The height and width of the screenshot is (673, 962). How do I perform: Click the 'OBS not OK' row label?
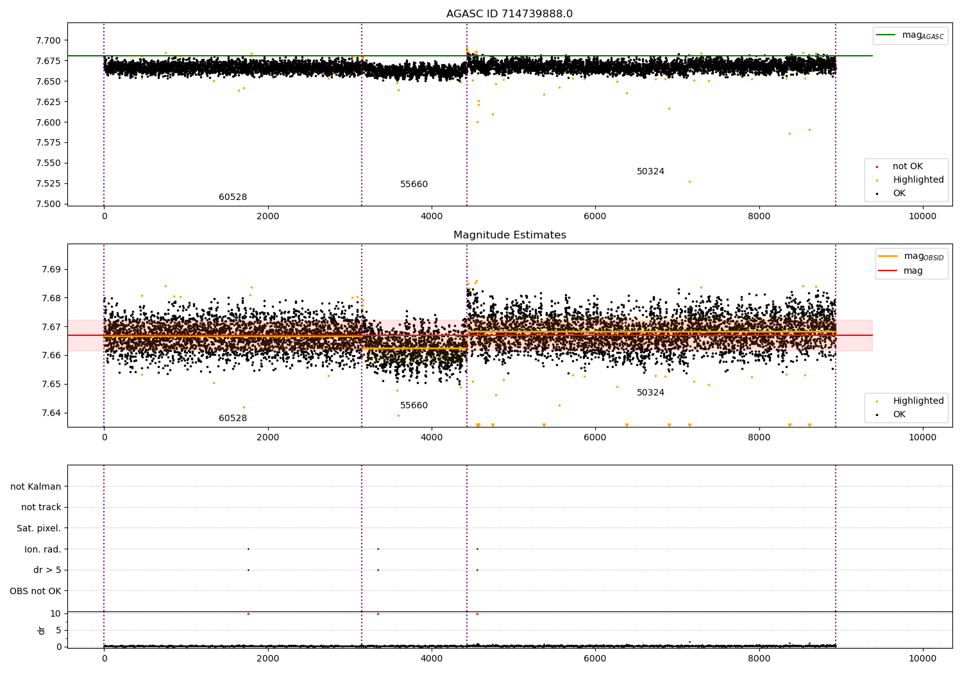coord(35,591)
